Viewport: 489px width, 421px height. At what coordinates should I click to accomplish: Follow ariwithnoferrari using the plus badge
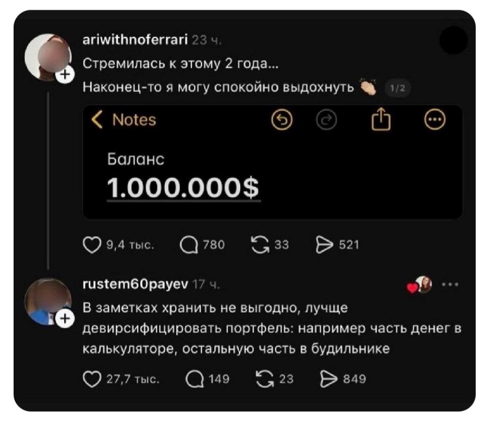tap(65, 75)
